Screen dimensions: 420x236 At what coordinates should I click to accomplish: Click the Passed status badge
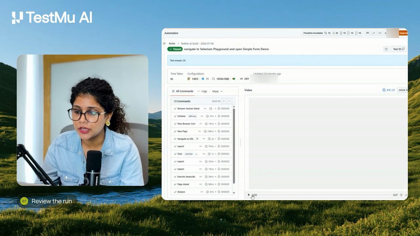[175, 49]
